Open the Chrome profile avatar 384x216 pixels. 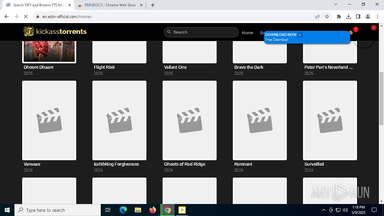coord(368,16)
